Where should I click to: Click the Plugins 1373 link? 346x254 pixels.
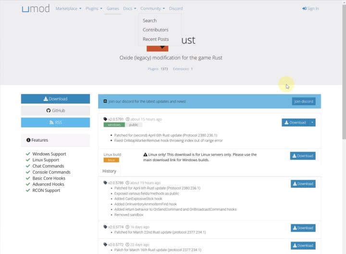tap(158, 69)
